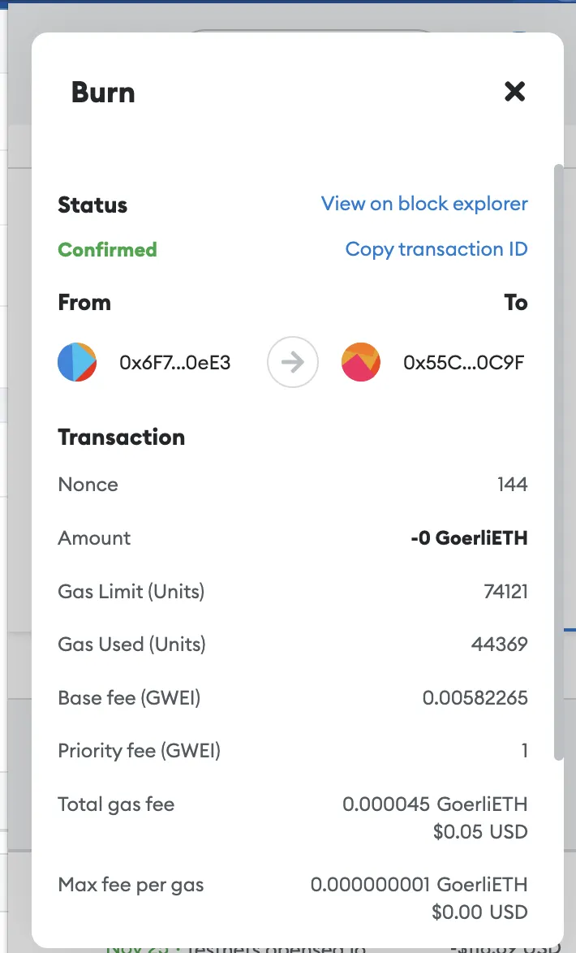Click the base fee value 0.00582265
This screenshot has height=953, width=576.
click(x=475, y=698)
